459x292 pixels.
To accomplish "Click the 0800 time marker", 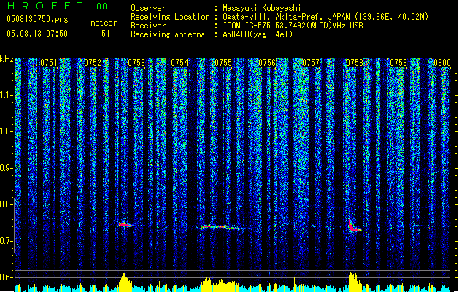I will tap(442, 63).
